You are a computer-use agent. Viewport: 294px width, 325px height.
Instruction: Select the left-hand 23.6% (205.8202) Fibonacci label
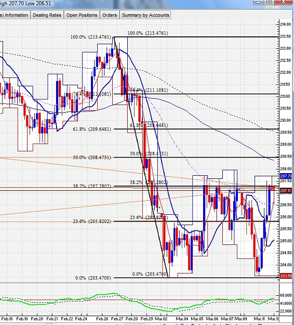click(x=92, y=222)
